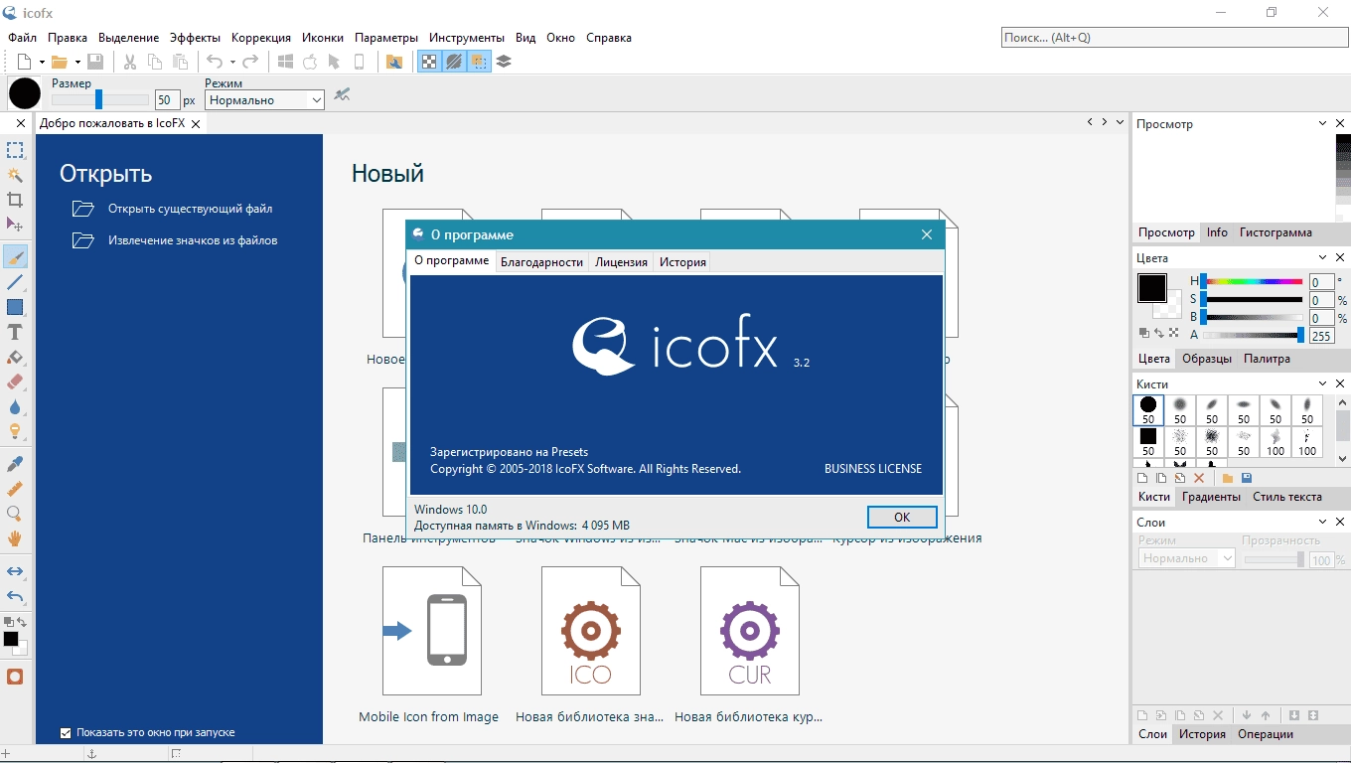The width and height of the screenshot is (1351, 763).
Task: Switch to the Благодарности tab
Action: 541,262
